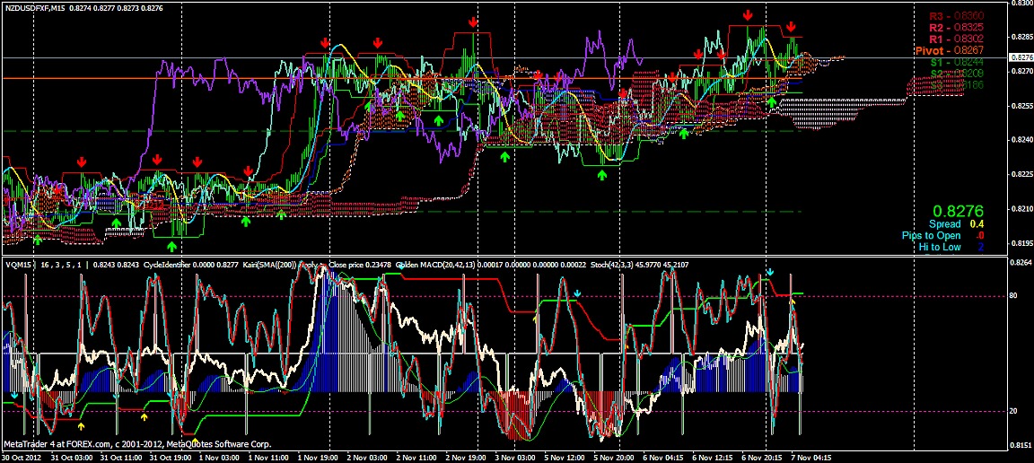Click the leftmost red down arrow on price chart
Image resolution: width=1034 pixels, height=463 pixels.
tap(59, 190)
